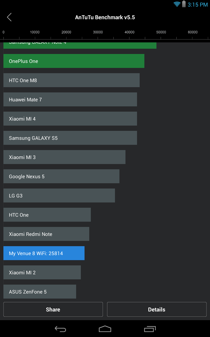Tap the Android back navigation icon
The image size is (210, 337).
(x=60, y=329)
